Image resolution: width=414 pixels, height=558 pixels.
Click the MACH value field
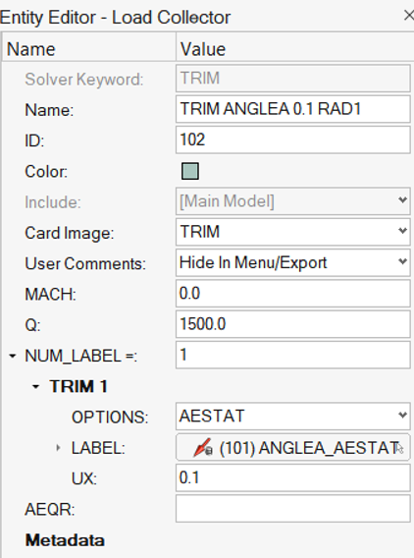293,294
